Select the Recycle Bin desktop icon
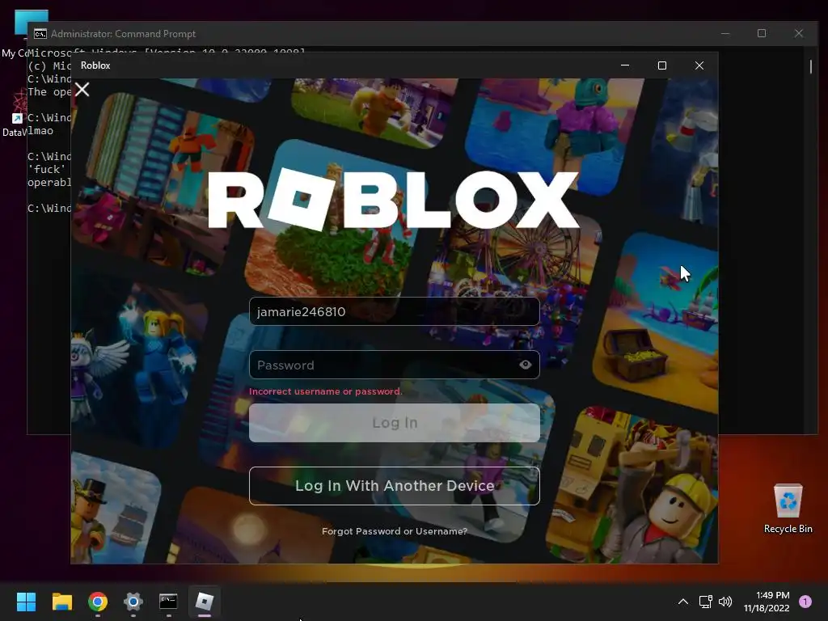 point(788,509)
